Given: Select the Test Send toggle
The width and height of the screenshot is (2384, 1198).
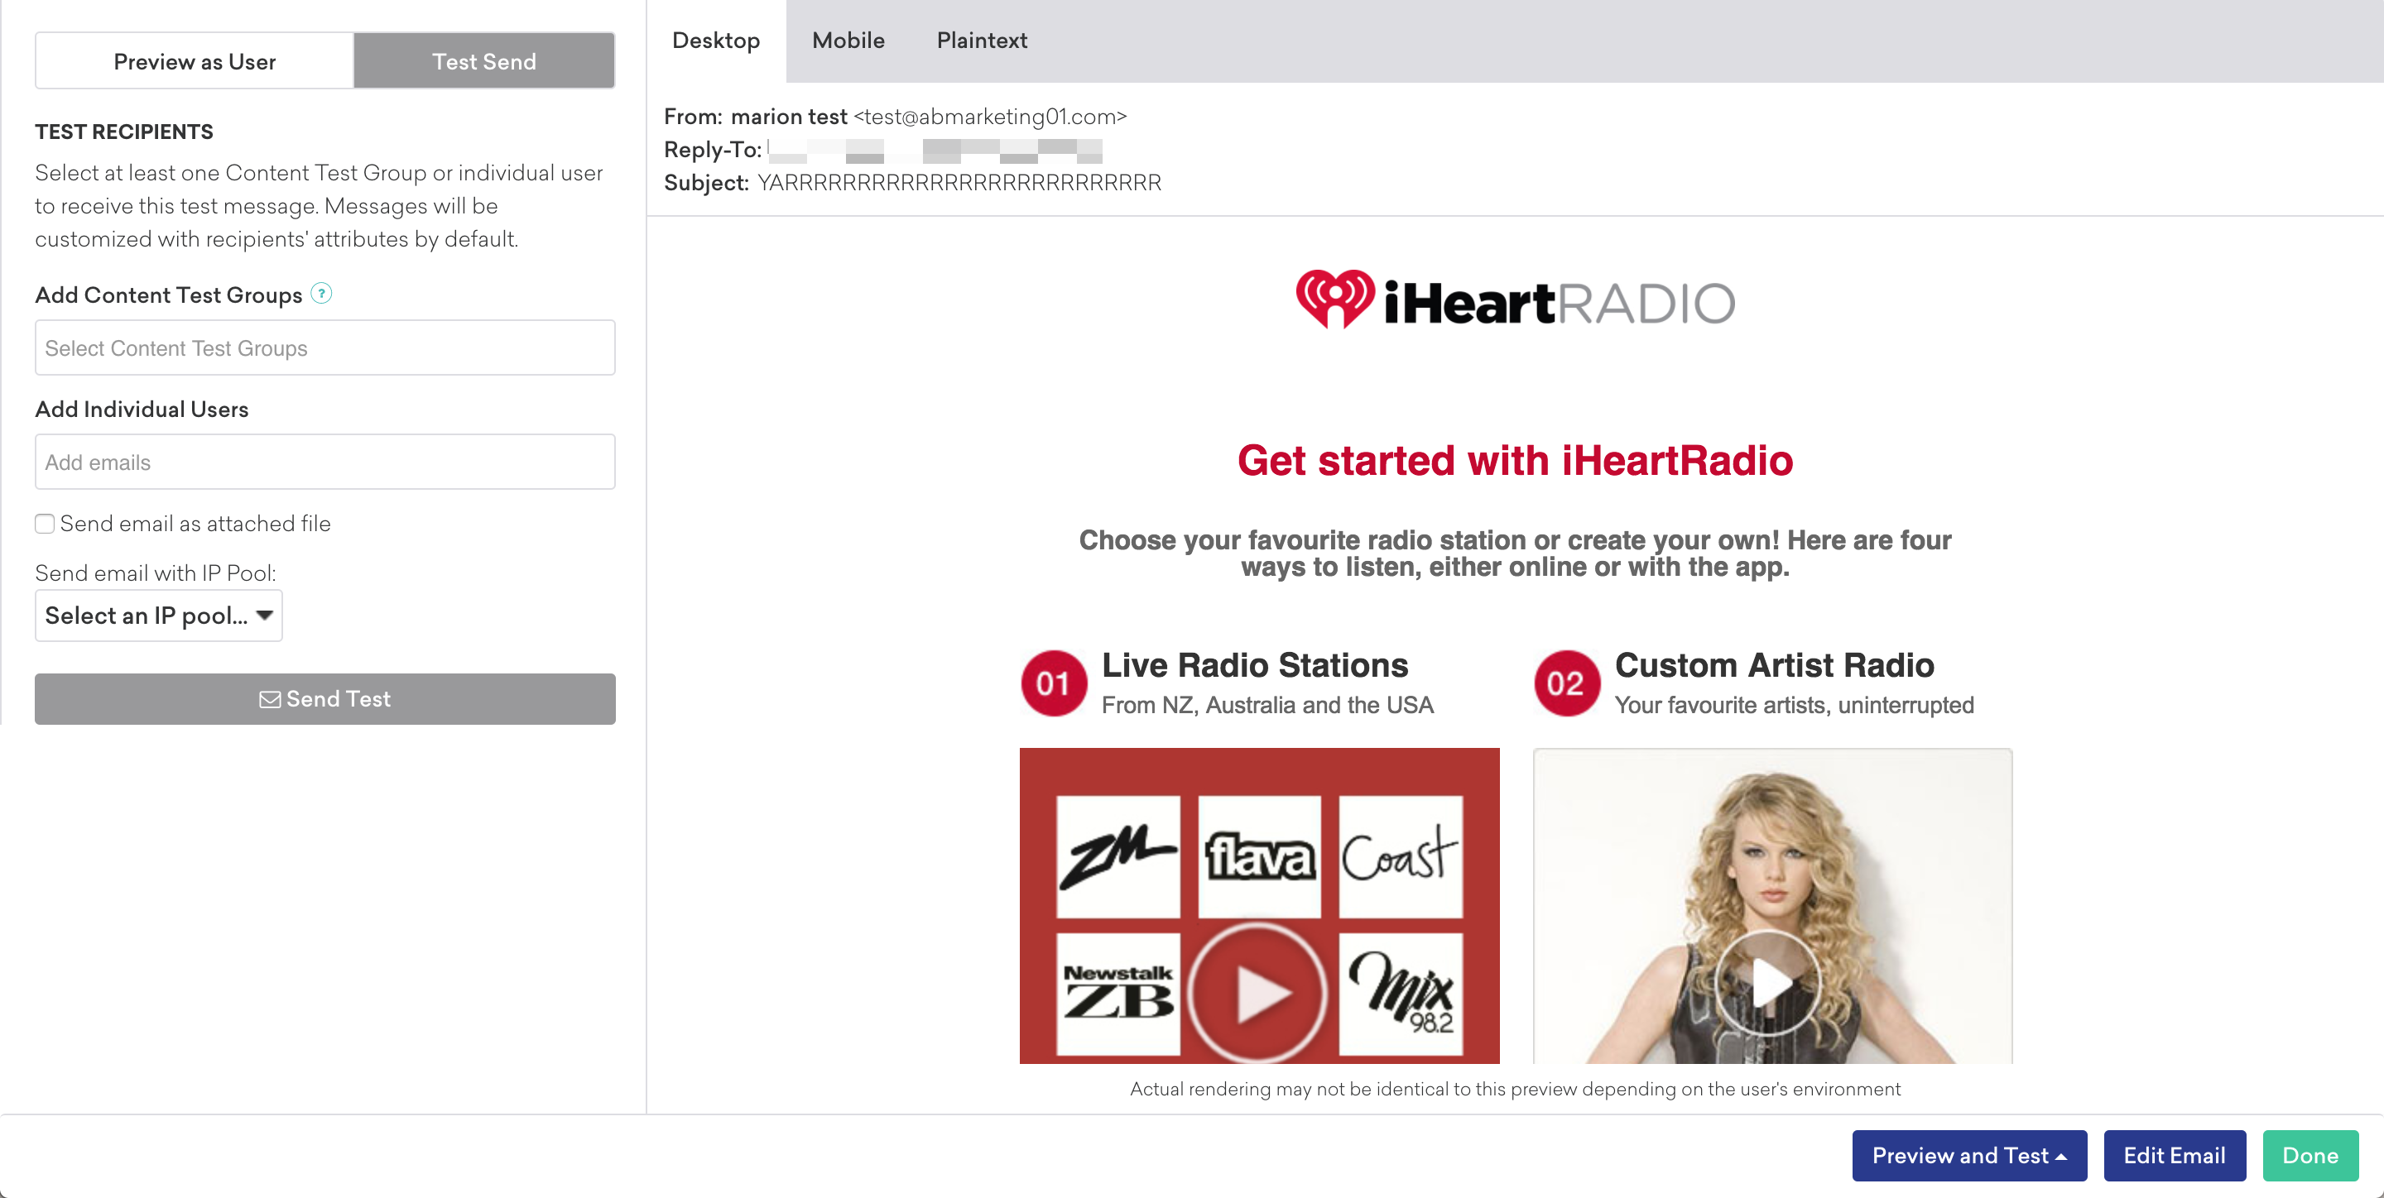Looking at the screenshot, I should tap(484, 61).
